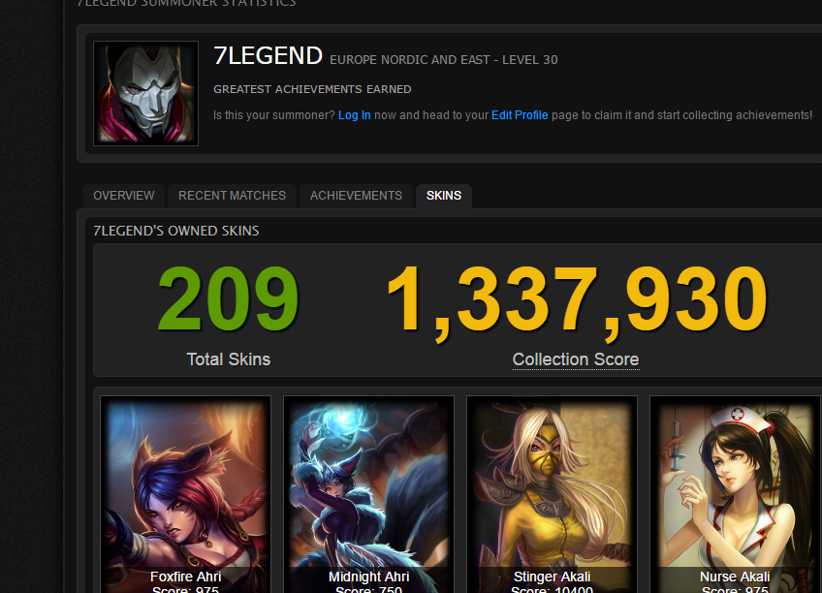The width and height of the screenshot is (822, 593).
Task: Click the Collection Score label
Action: click(576, 359)
